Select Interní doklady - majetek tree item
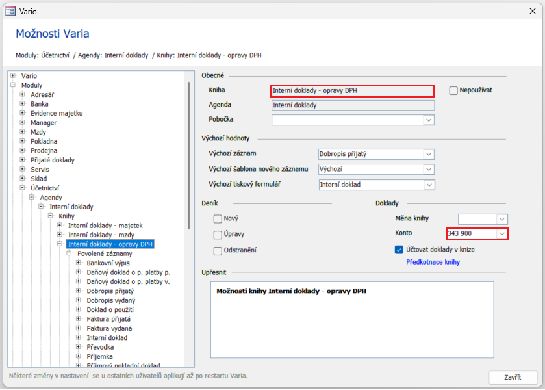This screenshot has width=545, height=390. click(105, 226)
